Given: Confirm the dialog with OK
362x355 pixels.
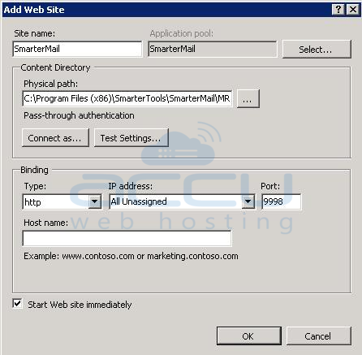Looking at the screenshot, I should [x=249, y=336].
